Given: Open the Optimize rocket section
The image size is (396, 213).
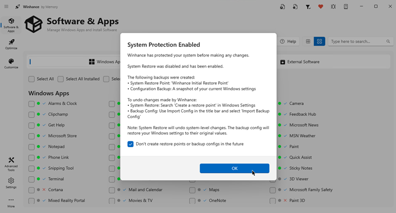Looking at the screenshot, I should coord(11,44).
